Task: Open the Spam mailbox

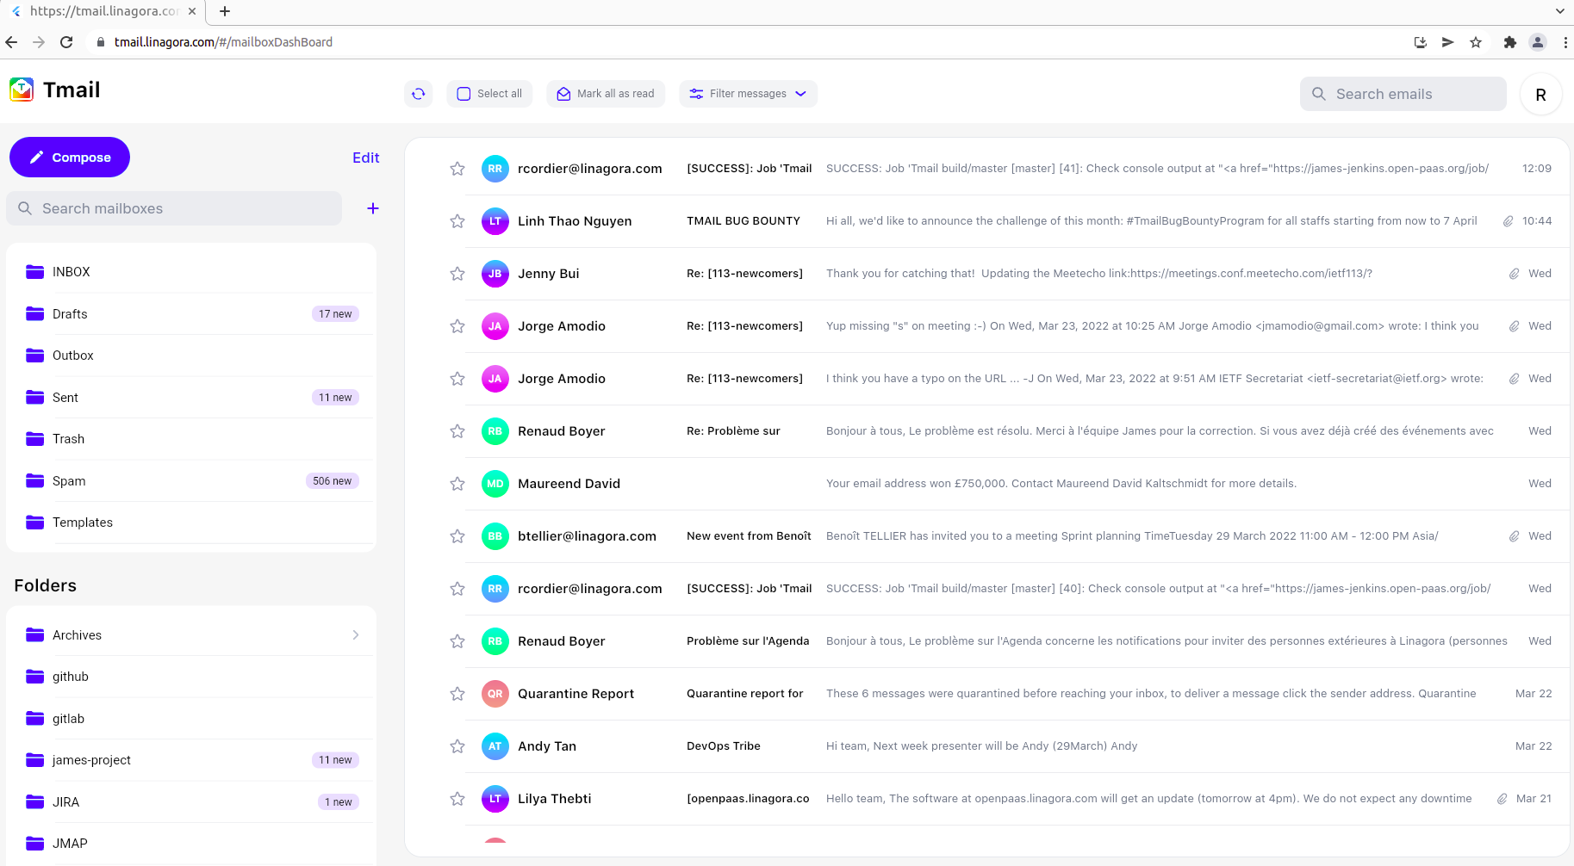Action: (x=68, y=480)
